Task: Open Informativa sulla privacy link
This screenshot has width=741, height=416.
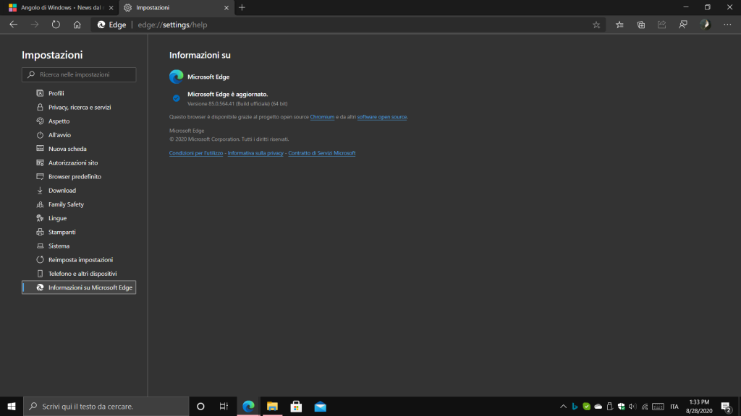Action: pyautogui.click(x=255, y=153)
